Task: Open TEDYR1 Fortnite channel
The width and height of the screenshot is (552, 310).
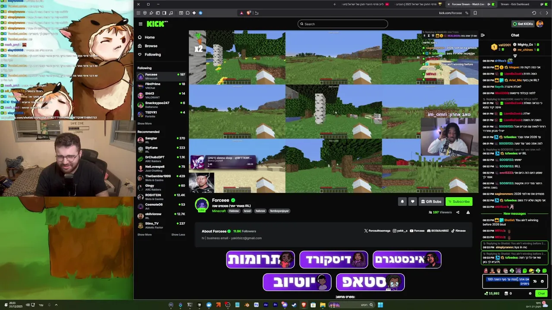Action: pos(161,114)
